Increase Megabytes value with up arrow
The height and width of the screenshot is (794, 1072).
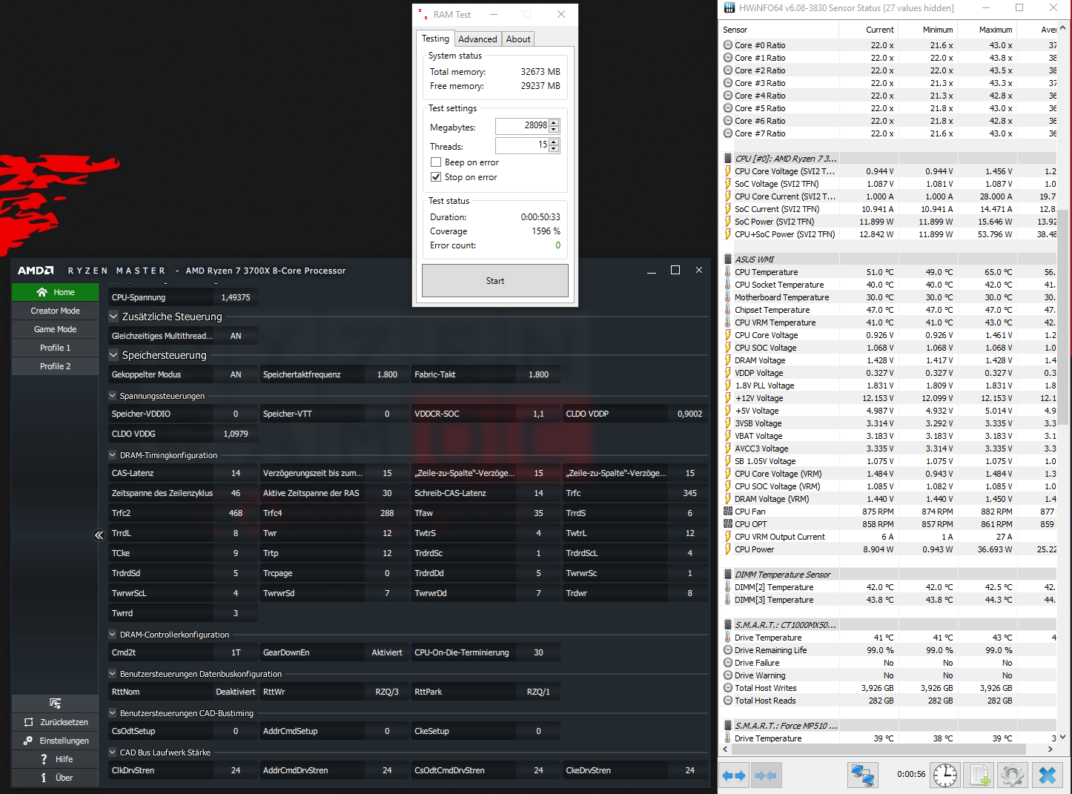click(x=555, y=122)
